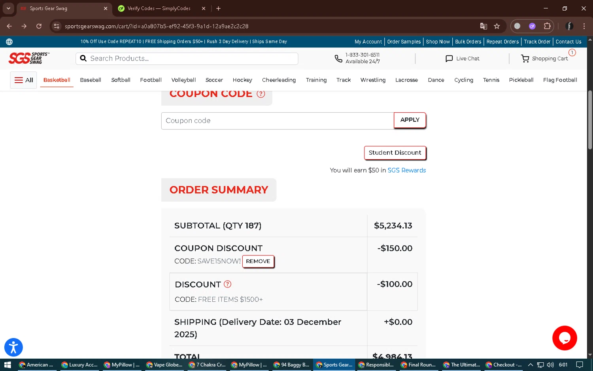593x371 pixels.
Task: Open Bulk Orders link
Action: point(468,42)
